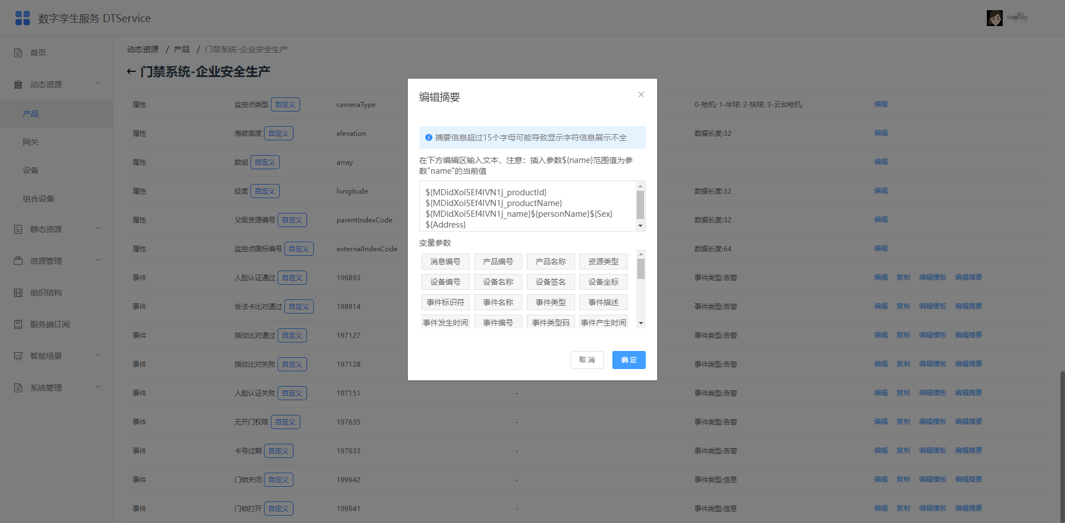
Task: Click the page vertical scrollbar thumb
Action: (x=1062, y=447)
